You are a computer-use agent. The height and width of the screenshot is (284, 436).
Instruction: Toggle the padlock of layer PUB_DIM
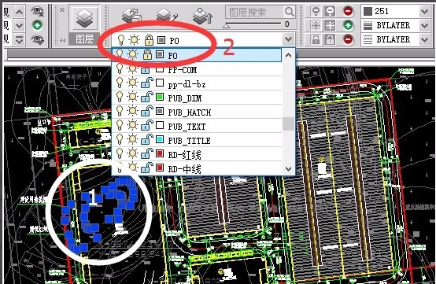click(147, 97)
